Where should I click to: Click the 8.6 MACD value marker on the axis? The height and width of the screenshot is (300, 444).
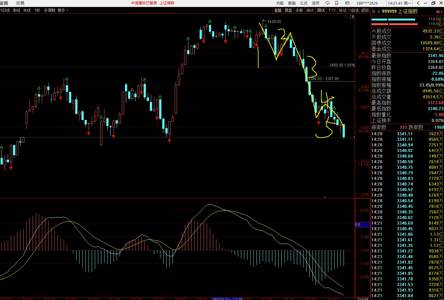[363, 225]
